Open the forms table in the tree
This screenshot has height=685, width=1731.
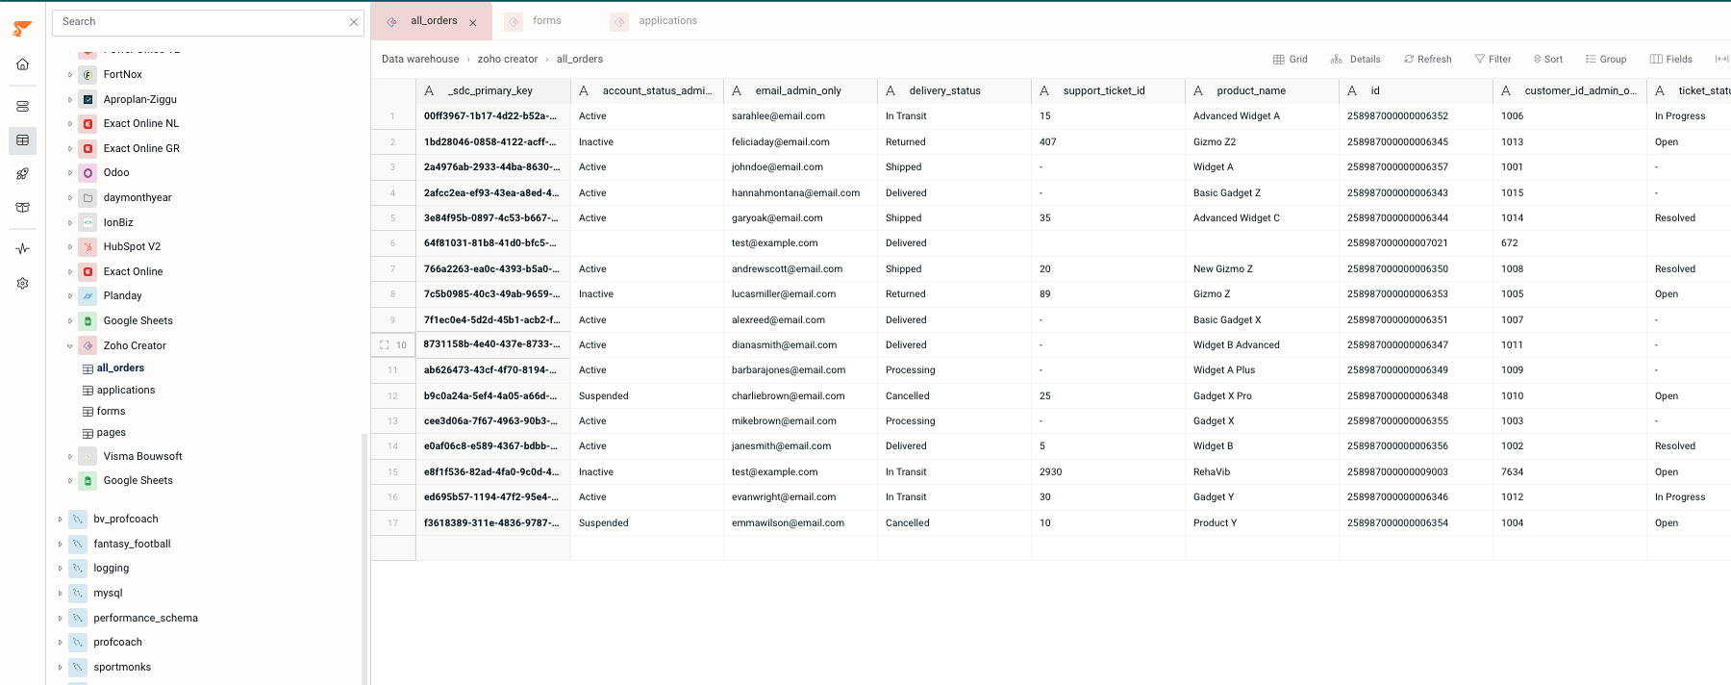point(111,411)
